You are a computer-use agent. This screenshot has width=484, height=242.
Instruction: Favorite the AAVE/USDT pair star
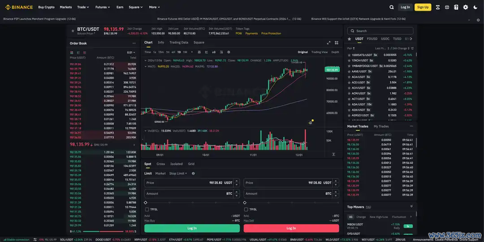point(349,71)
